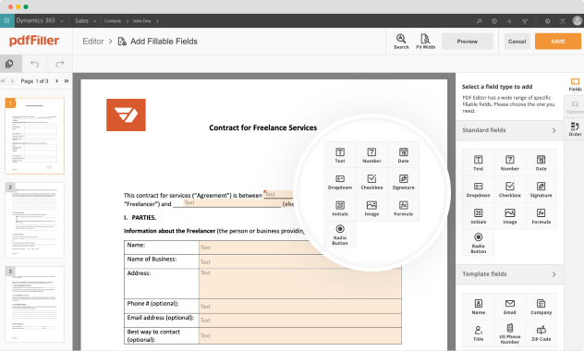Undo the last action
Image resolution: width=584 pixels, height=351 pixels.
(34, 64)
